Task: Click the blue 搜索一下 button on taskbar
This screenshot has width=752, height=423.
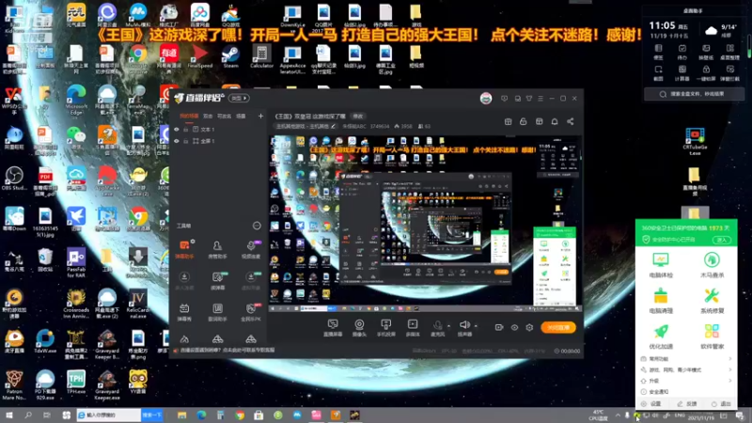Action: point(152,415)
